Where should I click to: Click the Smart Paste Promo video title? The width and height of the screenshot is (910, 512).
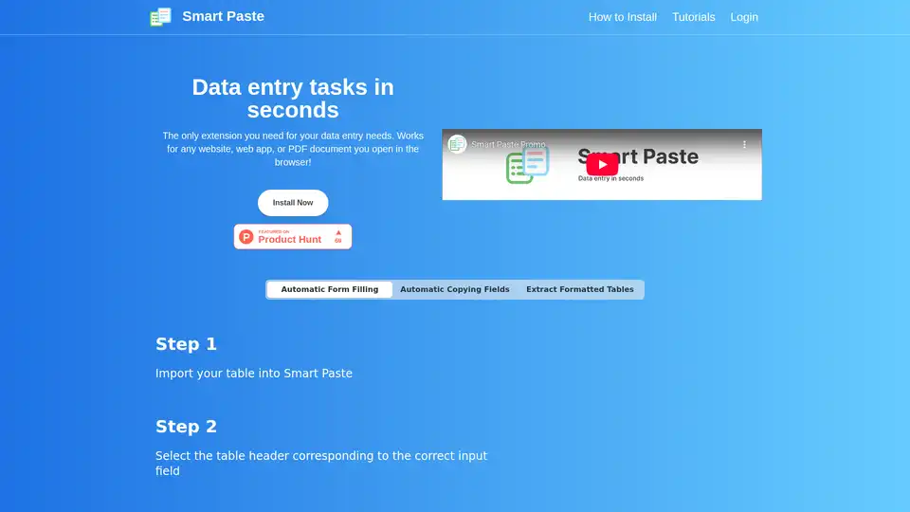[508, 145]
